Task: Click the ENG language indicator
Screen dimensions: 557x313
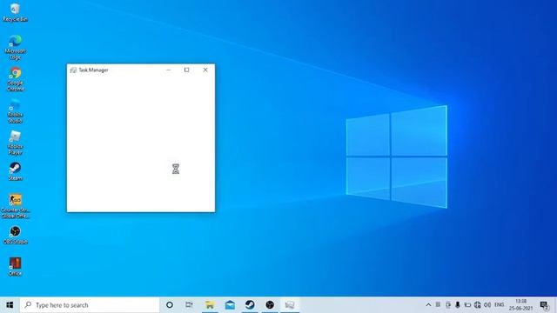Action: tap(499, 305)
